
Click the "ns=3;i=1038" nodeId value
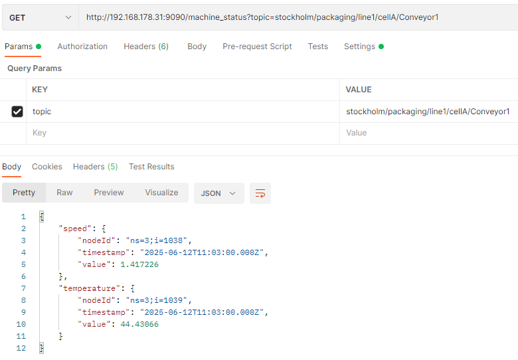[x=156, y=240]
